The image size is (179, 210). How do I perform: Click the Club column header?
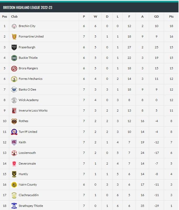click(x=14, y=17)
